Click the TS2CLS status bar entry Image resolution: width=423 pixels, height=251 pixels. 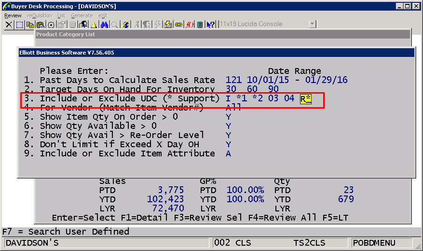[x=310, y=243]
